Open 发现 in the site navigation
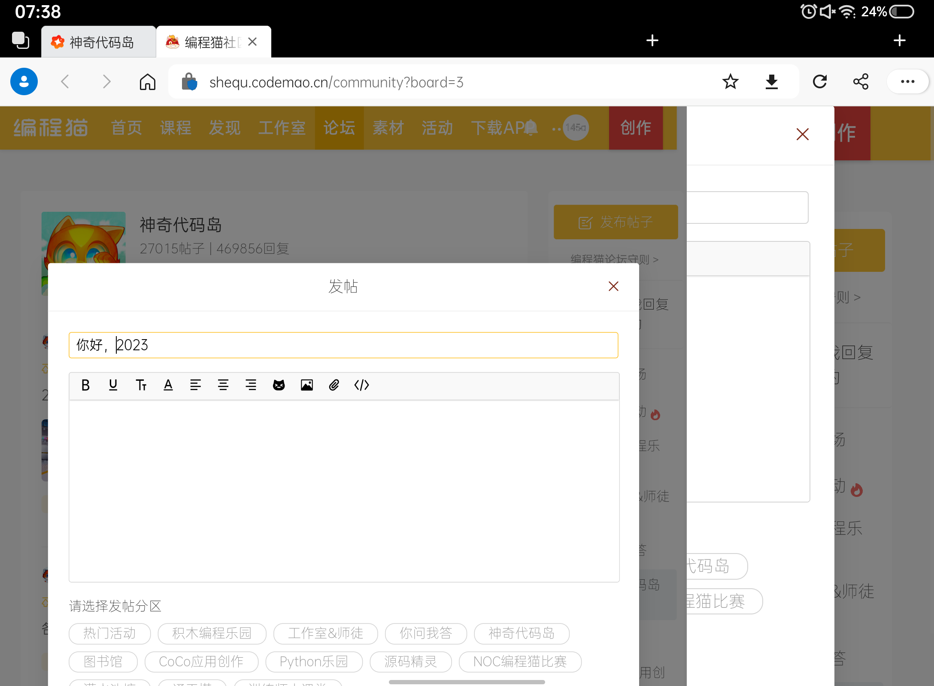Image resolution: width=934 pixels, height=686 pixels. click(224, 128)
